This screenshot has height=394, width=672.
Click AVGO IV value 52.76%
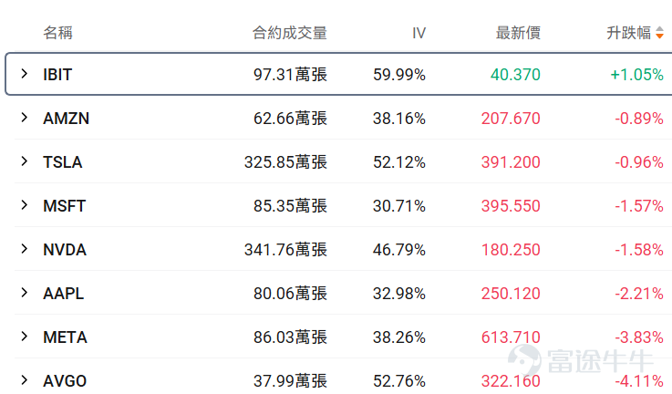(399, 380)
